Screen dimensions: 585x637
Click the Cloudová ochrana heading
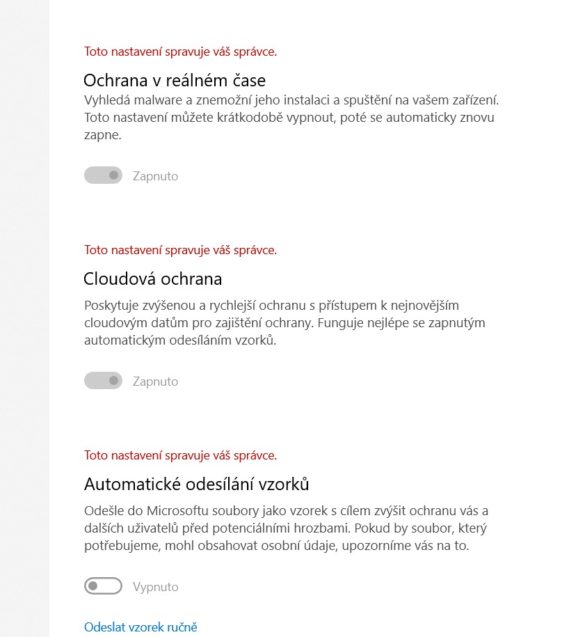pyautogui.click(x=152, y=279)
